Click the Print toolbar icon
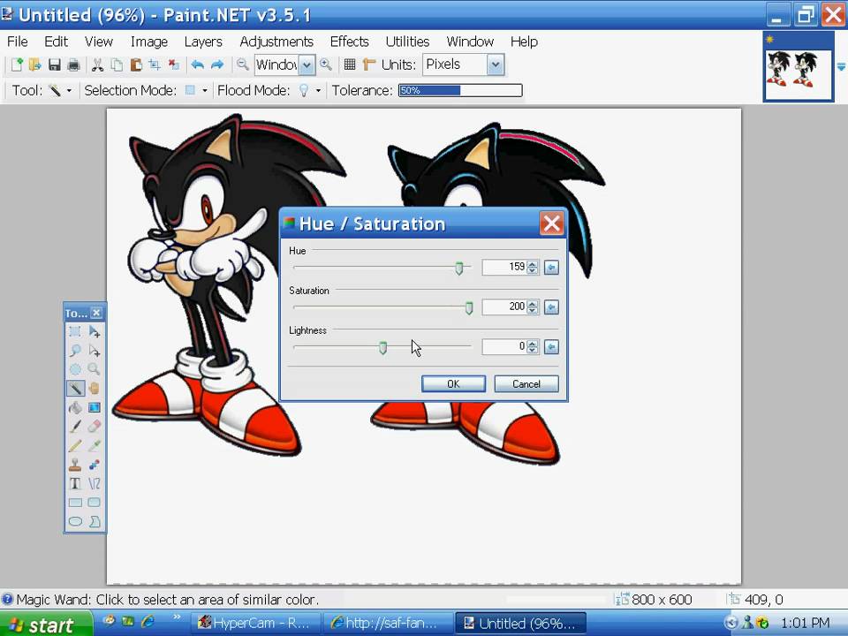Image resolution: width=848 pixels, height=636 pixels. point(73,64)
